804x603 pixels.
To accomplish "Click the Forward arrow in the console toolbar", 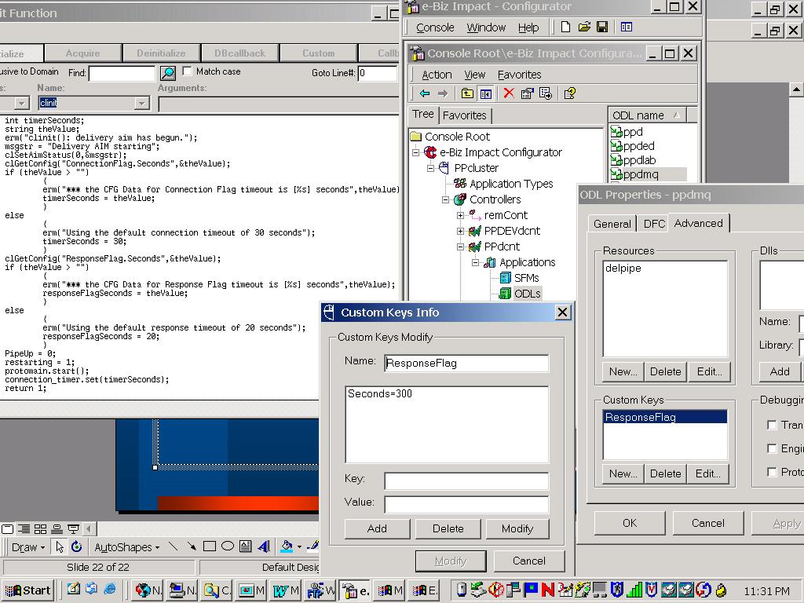I will coord(443,93).
